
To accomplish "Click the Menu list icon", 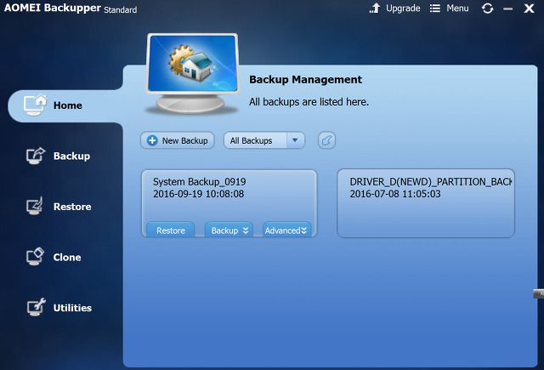I will click(434, 8).
